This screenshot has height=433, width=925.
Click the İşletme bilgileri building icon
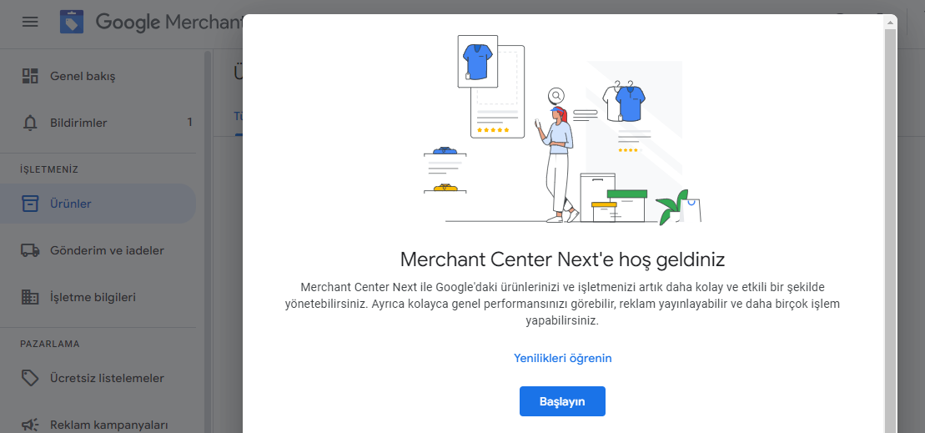tap(30, 297)
